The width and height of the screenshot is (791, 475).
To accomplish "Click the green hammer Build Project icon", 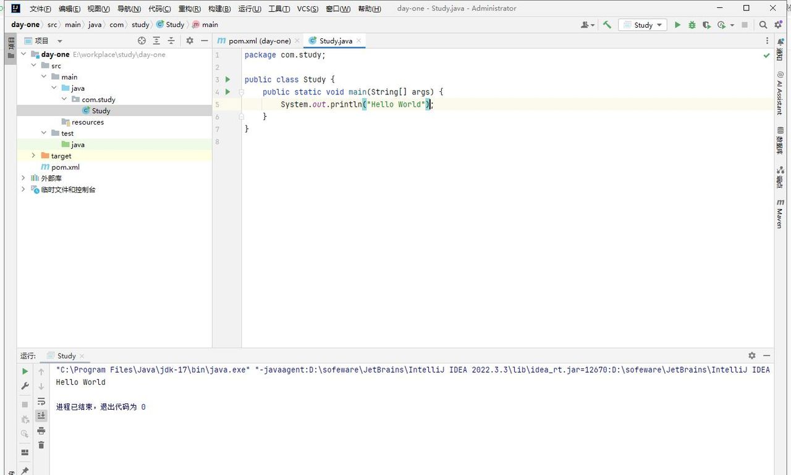I will (607, 25).
